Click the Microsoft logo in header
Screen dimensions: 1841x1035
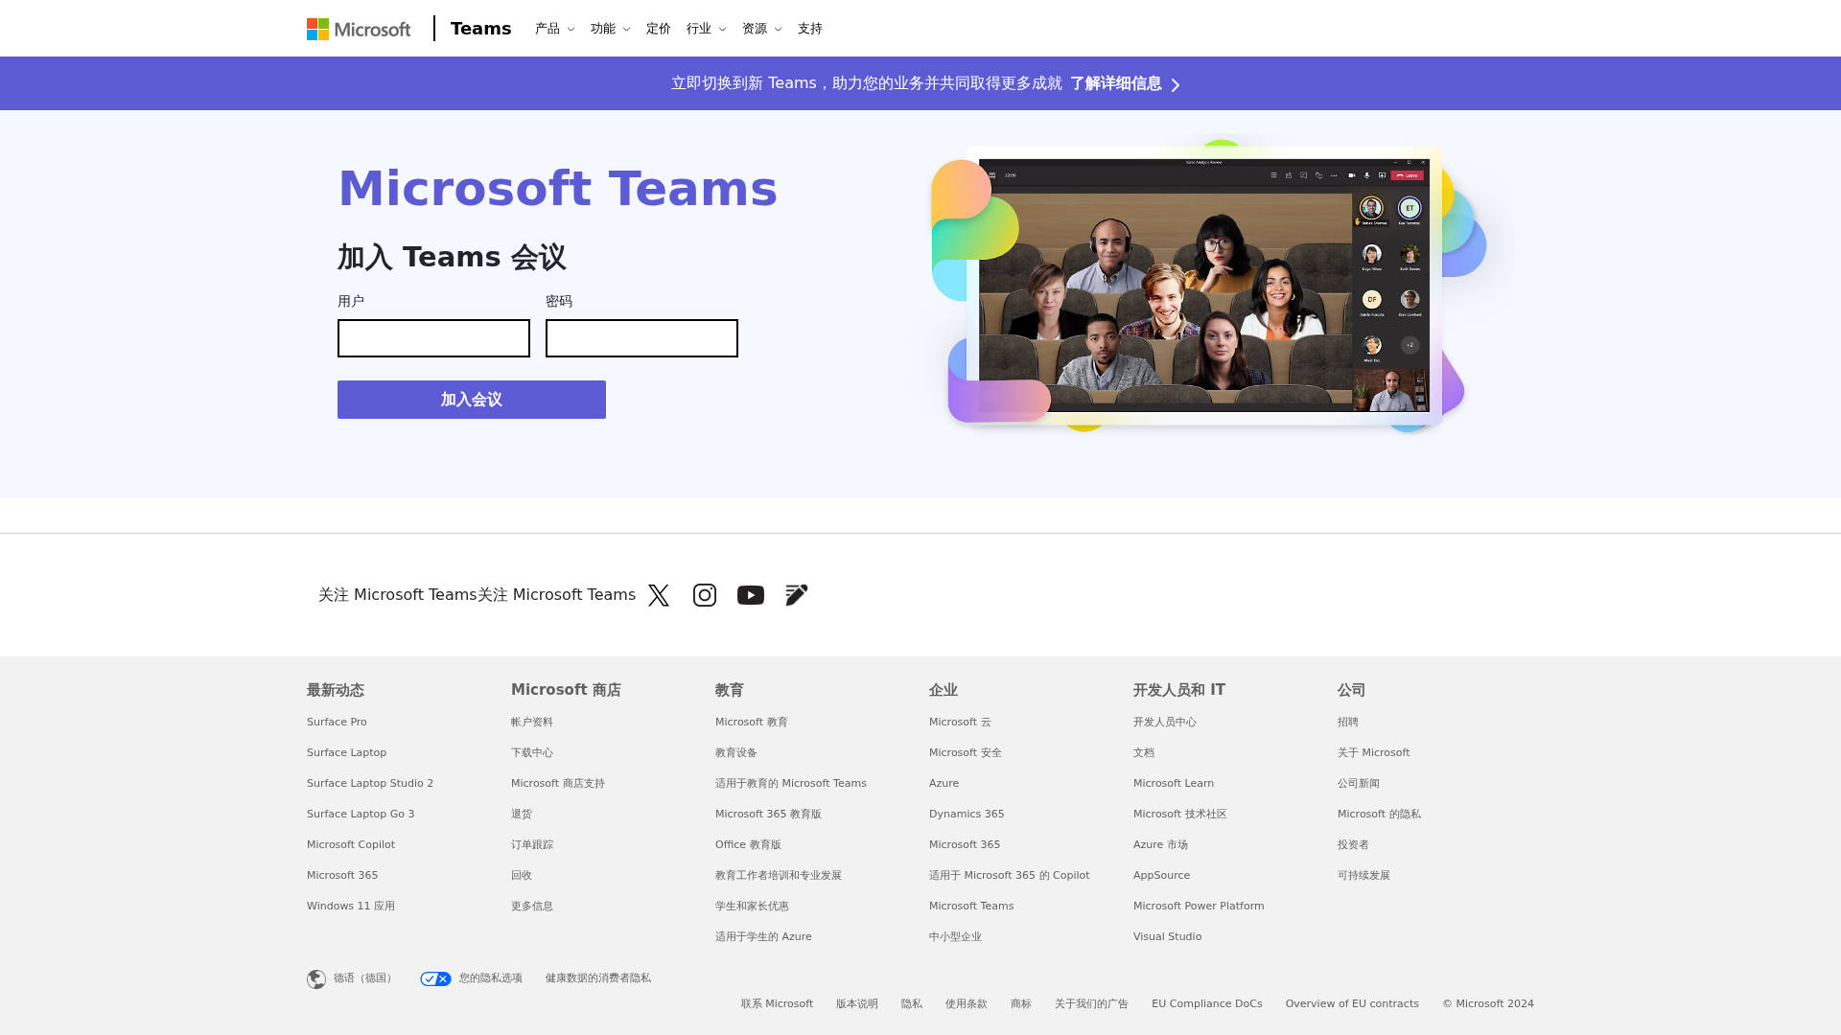point(359,29)
